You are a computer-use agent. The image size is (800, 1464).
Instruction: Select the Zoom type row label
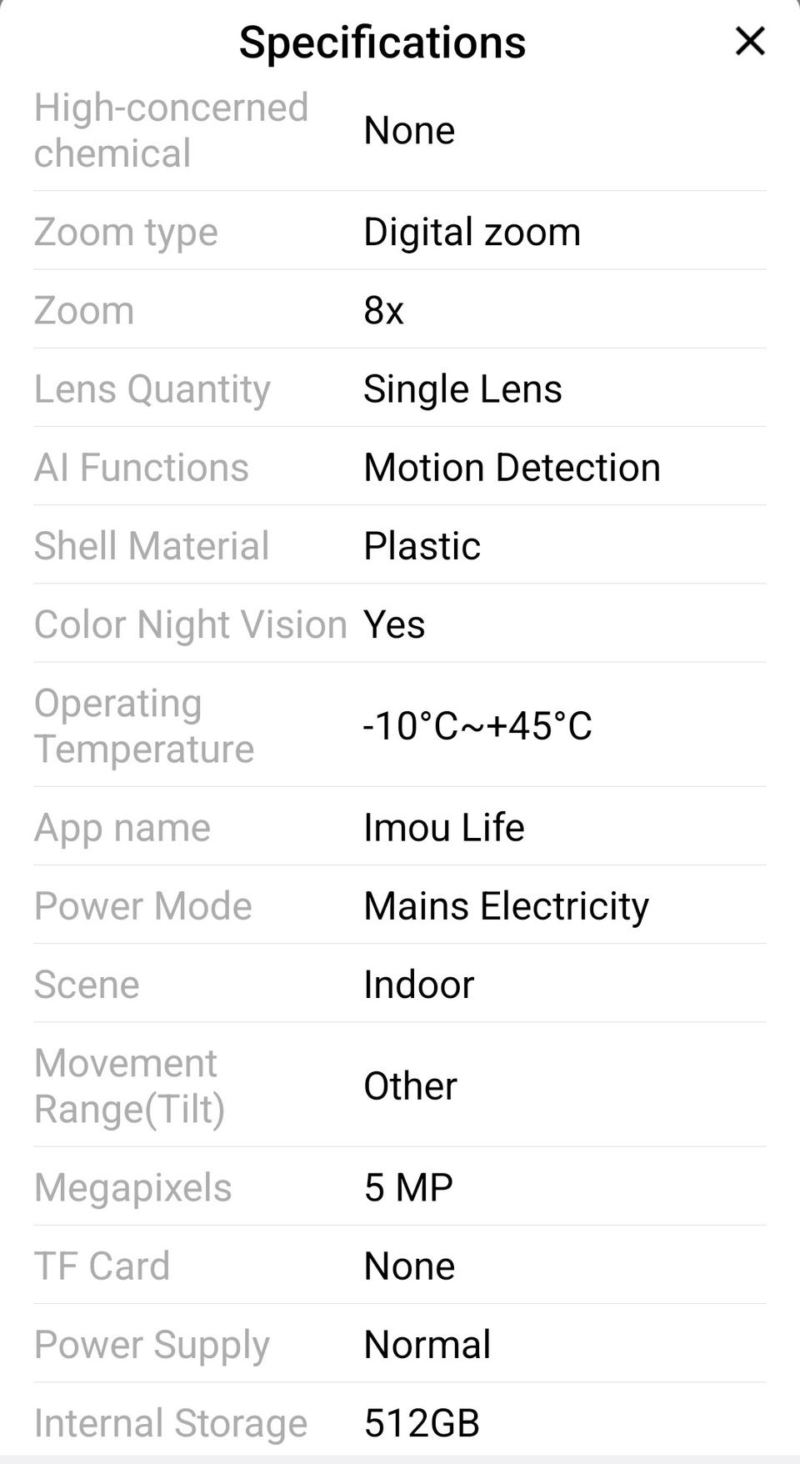pos(126,232)
